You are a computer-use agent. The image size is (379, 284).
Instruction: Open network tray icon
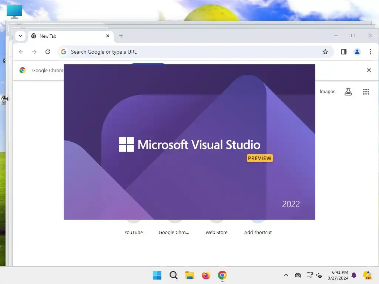tap(309, 275)
